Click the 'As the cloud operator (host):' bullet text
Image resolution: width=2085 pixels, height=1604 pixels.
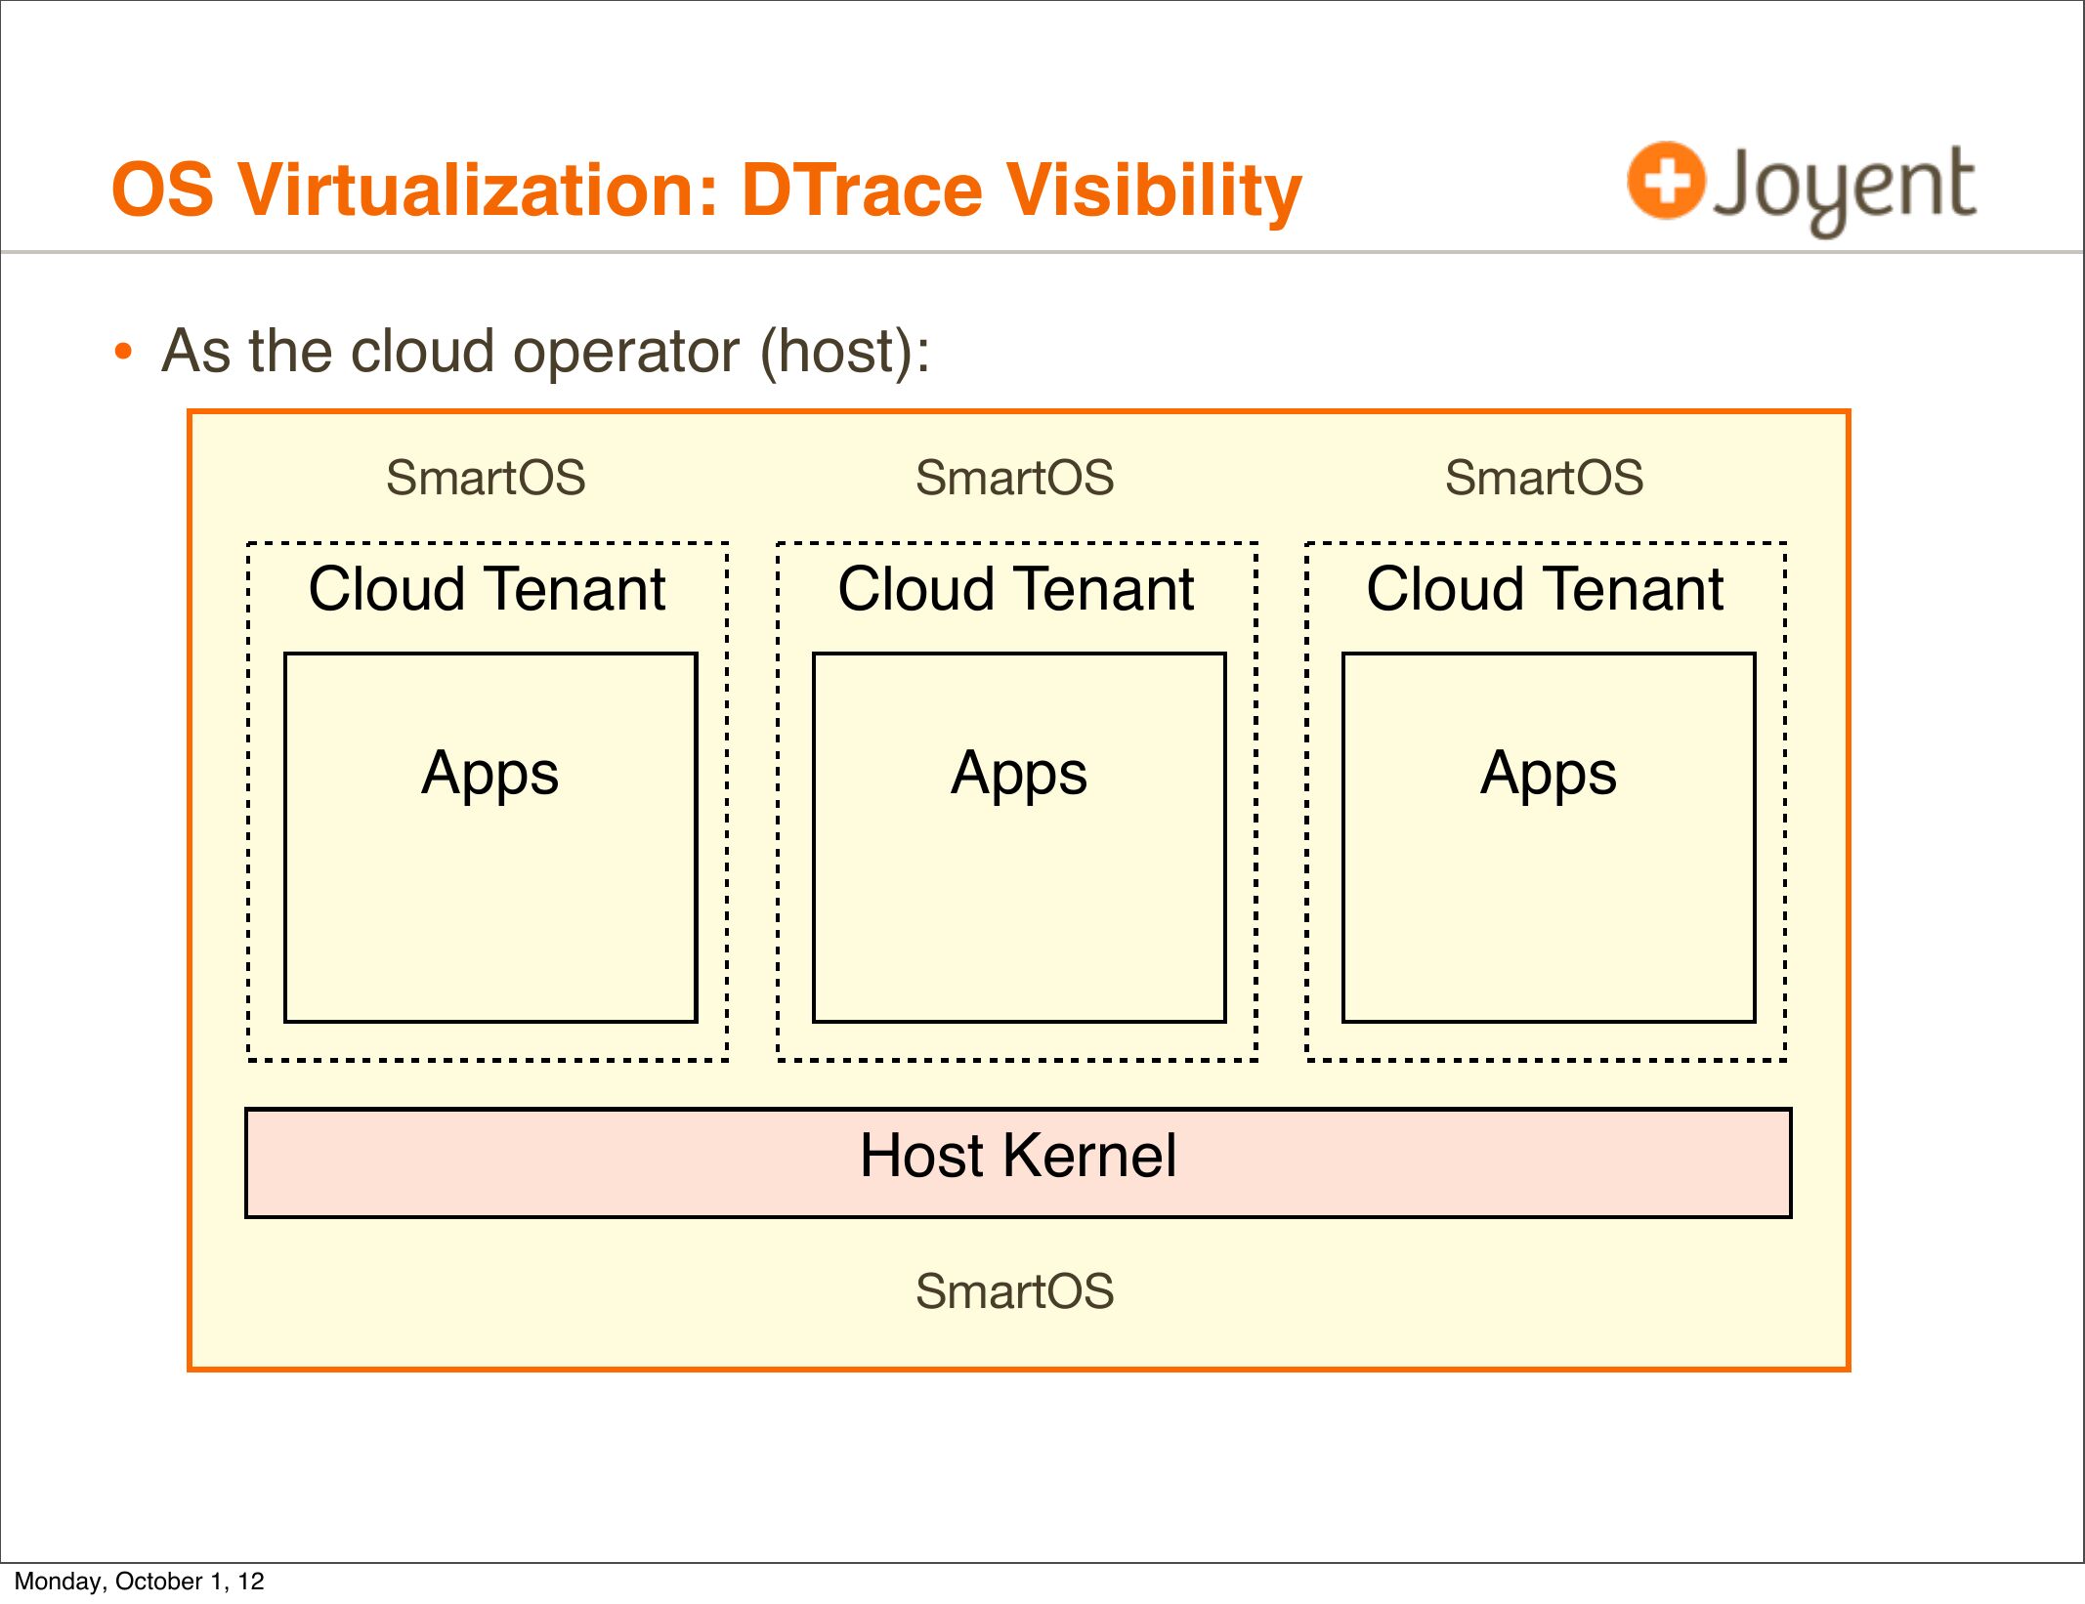(545, 352)
